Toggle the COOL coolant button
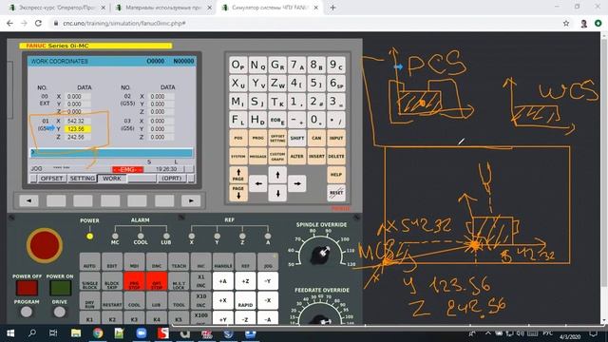608x342 pixels. coord(134,300)
